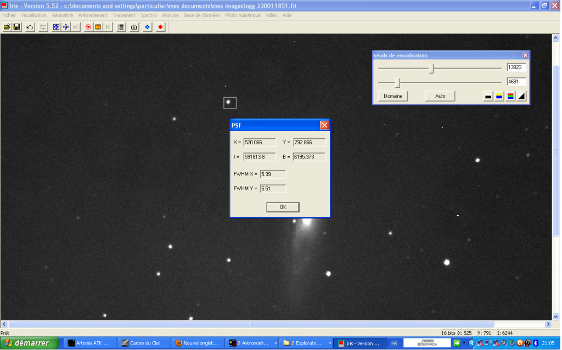Switch to Cartes du Ciel in taskbar

pos(143,343)
